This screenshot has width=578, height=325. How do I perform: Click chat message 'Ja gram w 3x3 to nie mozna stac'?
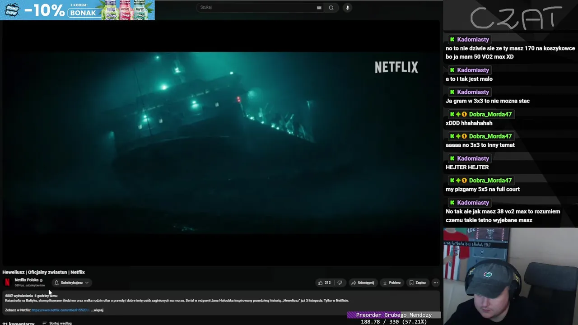[x=488, y=101]
